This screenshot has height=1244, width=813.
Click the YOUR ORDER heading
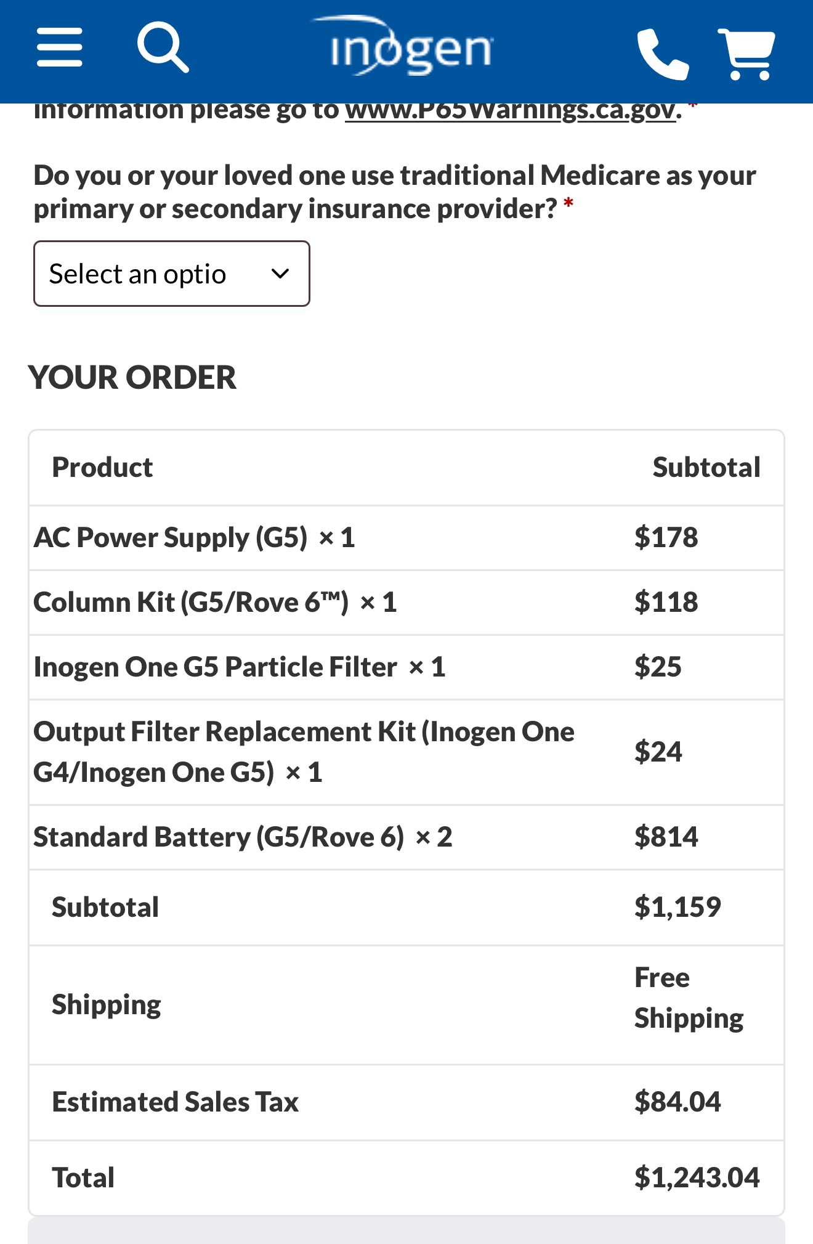pyautogui.click(x=132, y=377)
